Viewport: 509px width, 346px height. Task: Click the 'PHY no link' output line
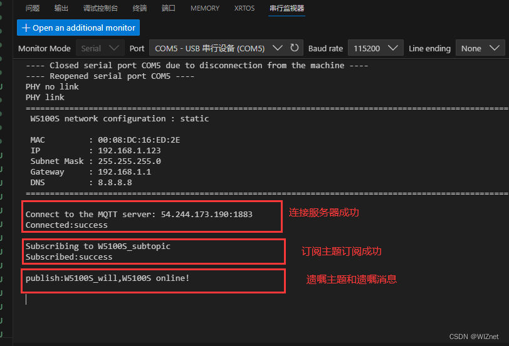(52, 87)
